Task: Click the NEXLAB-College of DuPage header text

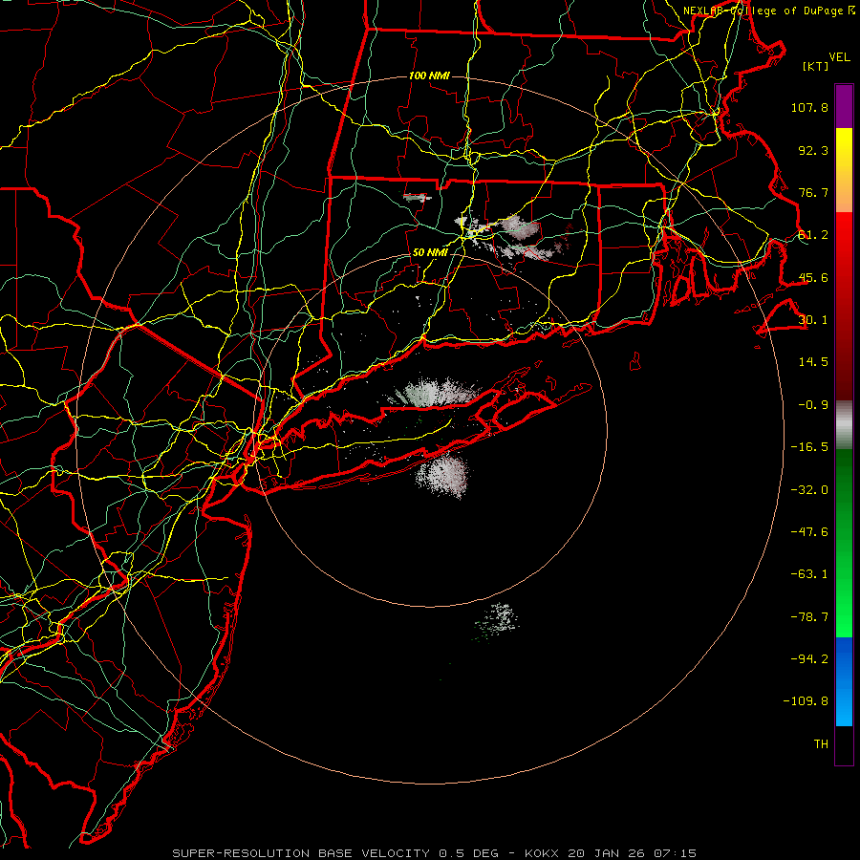Action: [x=768, y=11]
